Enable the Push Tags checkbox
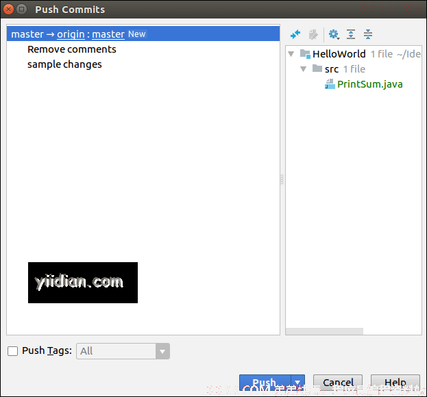Image resolution: width=427 pixels, height=397 pixels. (x=12, y=350)
